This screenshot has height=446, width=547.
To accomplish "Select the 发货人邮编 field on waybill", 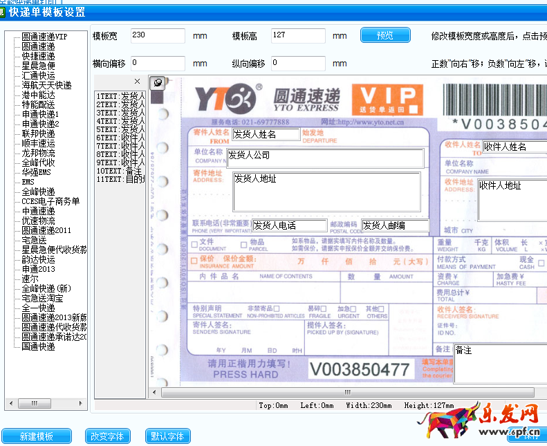I will [396, 225].
